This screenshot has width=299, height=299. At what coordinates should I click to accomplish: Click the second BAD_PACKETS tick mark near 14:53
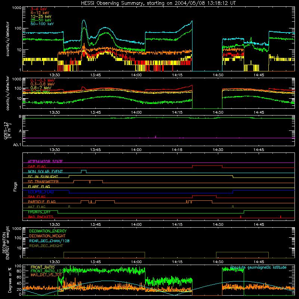click(x=281, y=217)
